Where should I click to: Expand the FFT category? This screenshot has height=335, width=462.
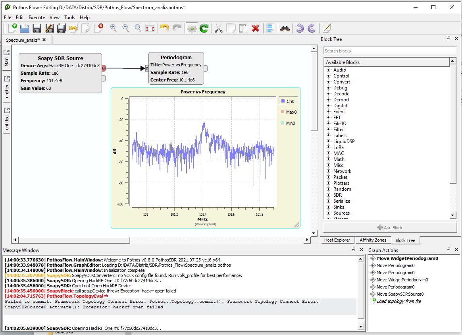[329, 117]
